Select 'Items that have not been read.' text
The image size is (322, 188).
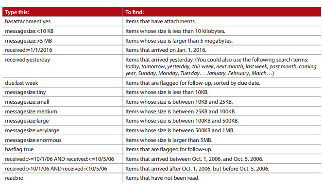(x=162, y=178)
